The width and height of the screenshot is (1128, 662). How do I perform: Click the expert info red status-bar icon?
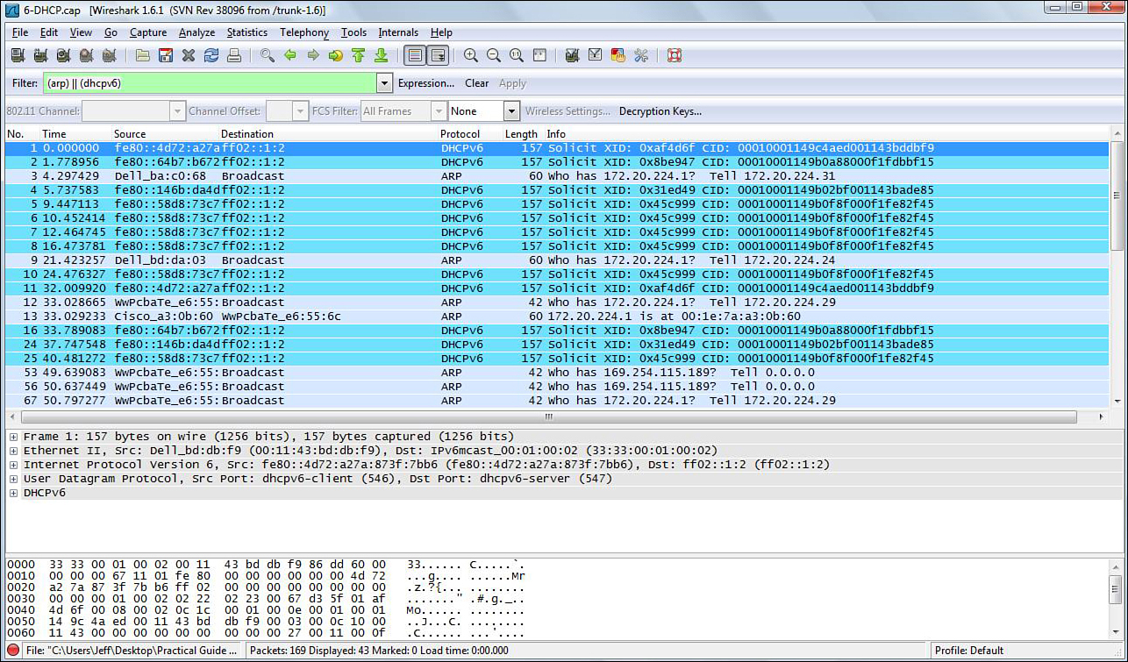[13, 651]
